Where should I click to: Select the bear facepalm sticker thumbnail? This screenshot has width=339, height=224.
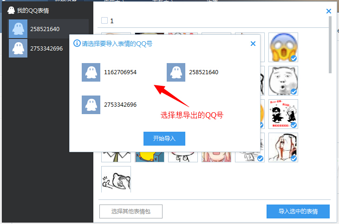point(116,179)
